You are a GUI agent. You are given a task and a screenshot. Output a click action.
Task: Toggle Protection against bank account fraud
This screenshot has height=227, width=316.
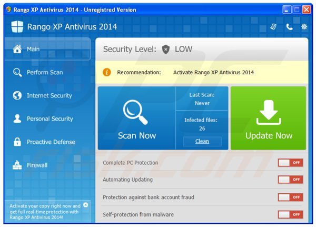point(290,197)
